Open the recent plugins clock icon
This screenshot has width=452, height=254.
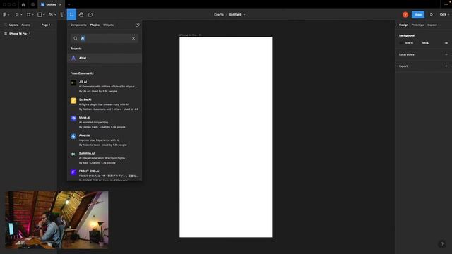click(x=138, y=25)
